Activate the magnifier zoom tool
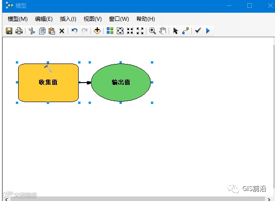The width and height of the screenshot is (275, 201). pyautogui.click(x=152, y=31)
